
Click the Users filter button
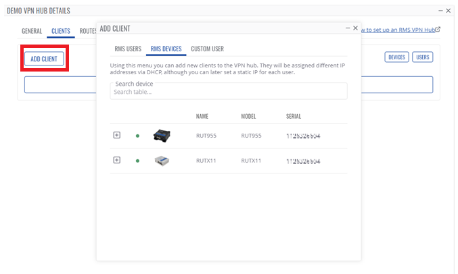point(423,57)
